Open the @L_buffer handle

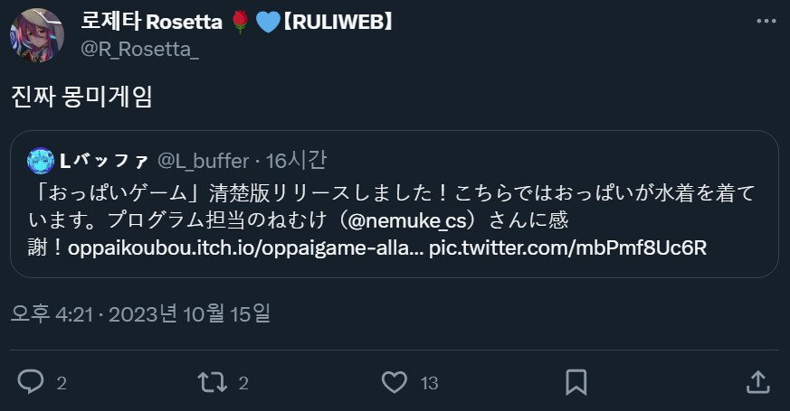203,161
